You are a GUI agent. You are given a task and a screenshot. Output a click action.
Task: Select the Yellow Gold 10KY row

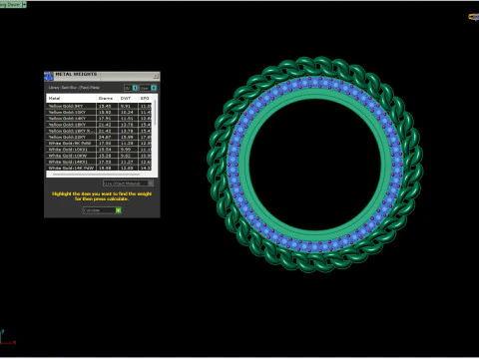(99, 113)
